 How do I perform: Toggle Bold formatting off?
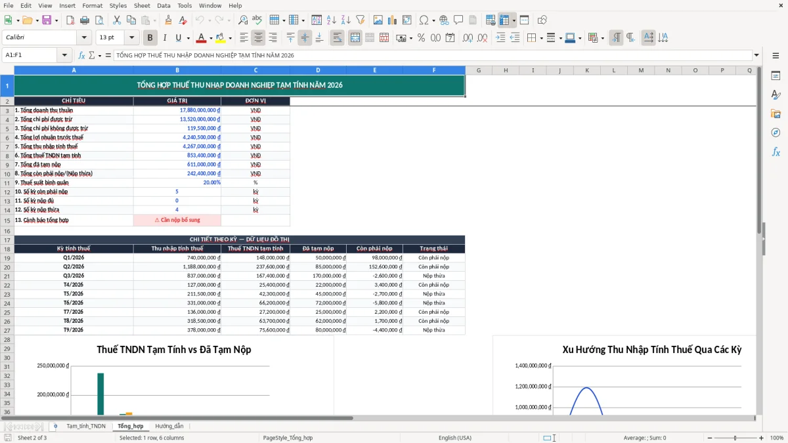pos(150,38)
